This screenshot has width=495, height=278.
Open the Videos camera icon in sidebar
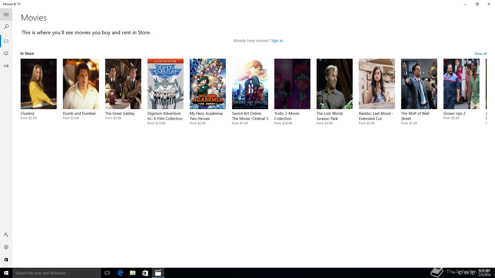[6, 66]
